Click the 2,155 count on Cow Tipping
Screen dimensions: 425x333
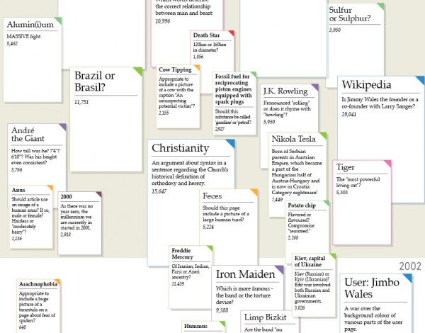164,113
